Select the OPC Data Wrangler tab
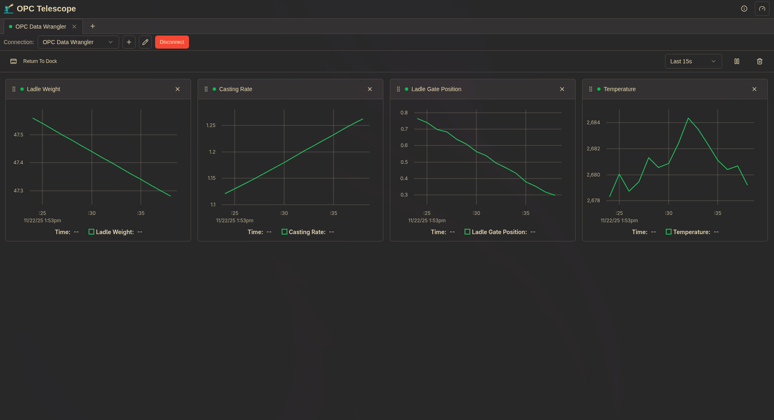Screen dimensions: 774x420 click(40, 26)
